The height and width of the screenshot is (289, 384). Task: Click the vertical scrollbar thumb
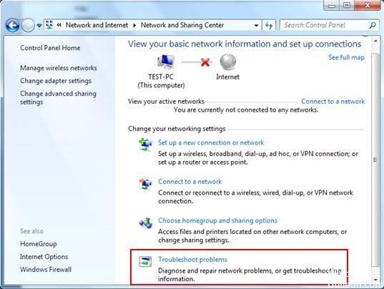[375, 160]
